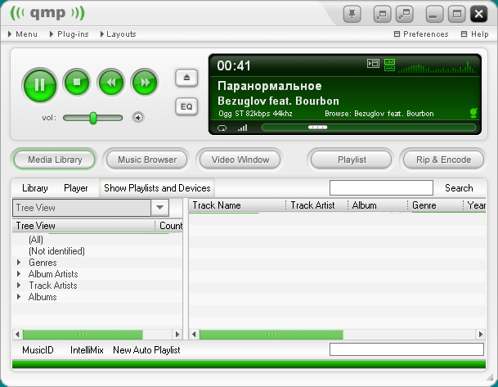The height and width of the screenshot is (387, 498).
Task: Stop the current track
Action: pos(76,83)
